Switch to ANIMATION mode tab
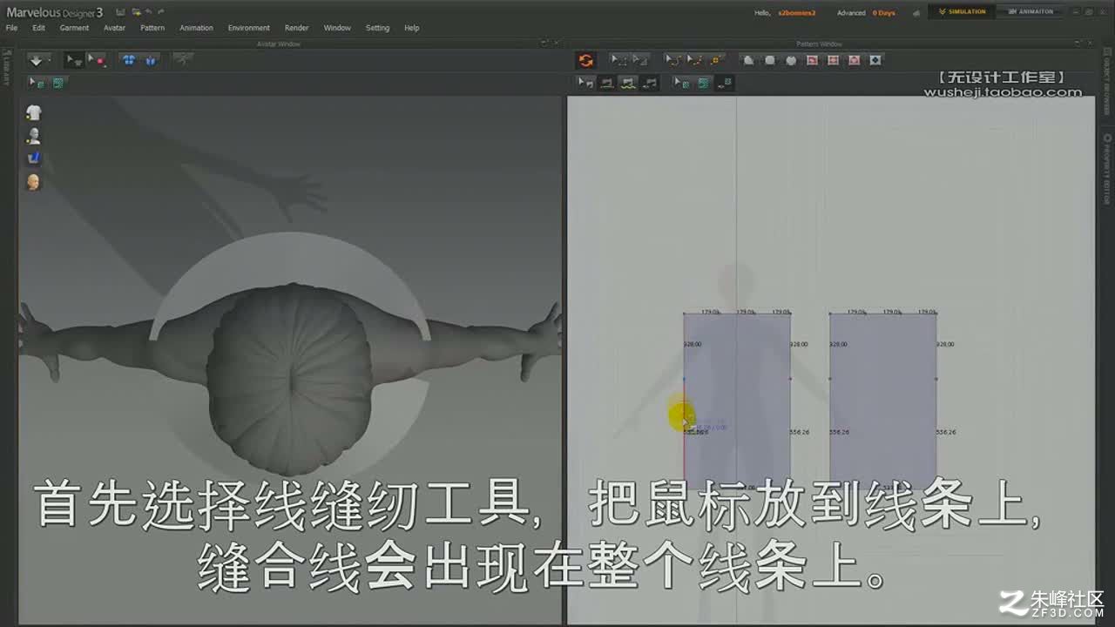Viewport: 1115px width, 627px height. 1029,12
